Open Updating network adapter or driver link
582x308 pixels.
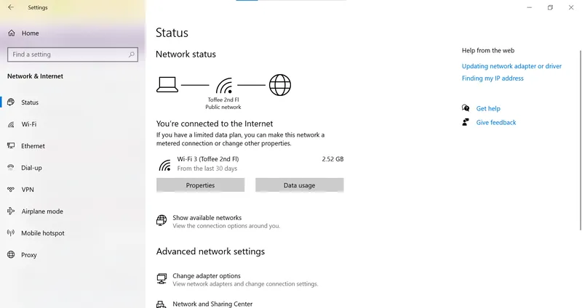pos(511,66)
